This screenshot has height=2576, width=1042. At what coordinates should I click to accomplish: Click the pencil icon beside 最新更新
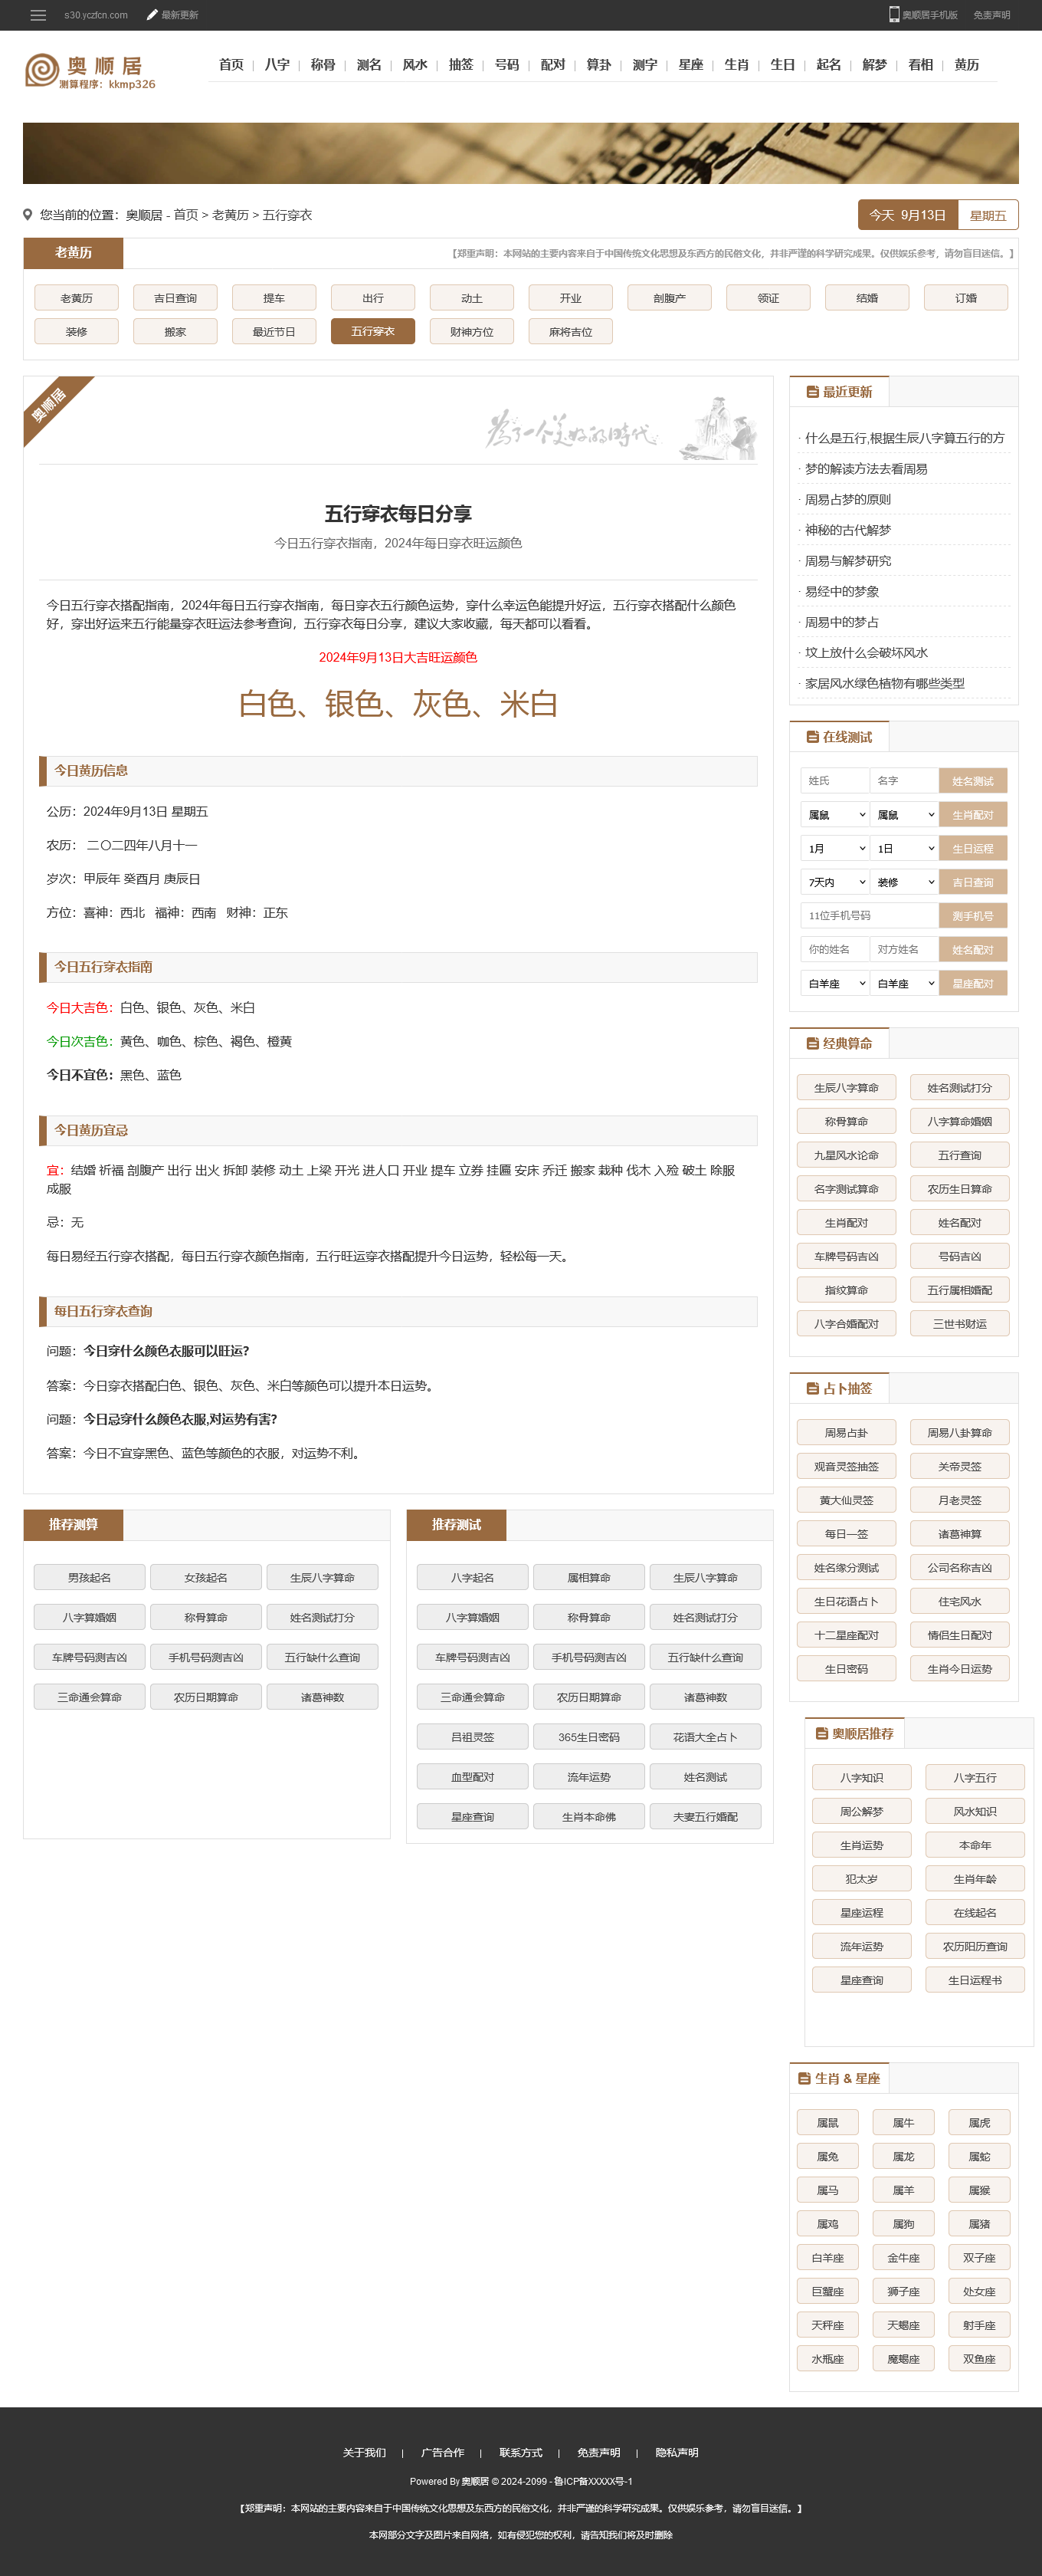(x=152, y=15)
